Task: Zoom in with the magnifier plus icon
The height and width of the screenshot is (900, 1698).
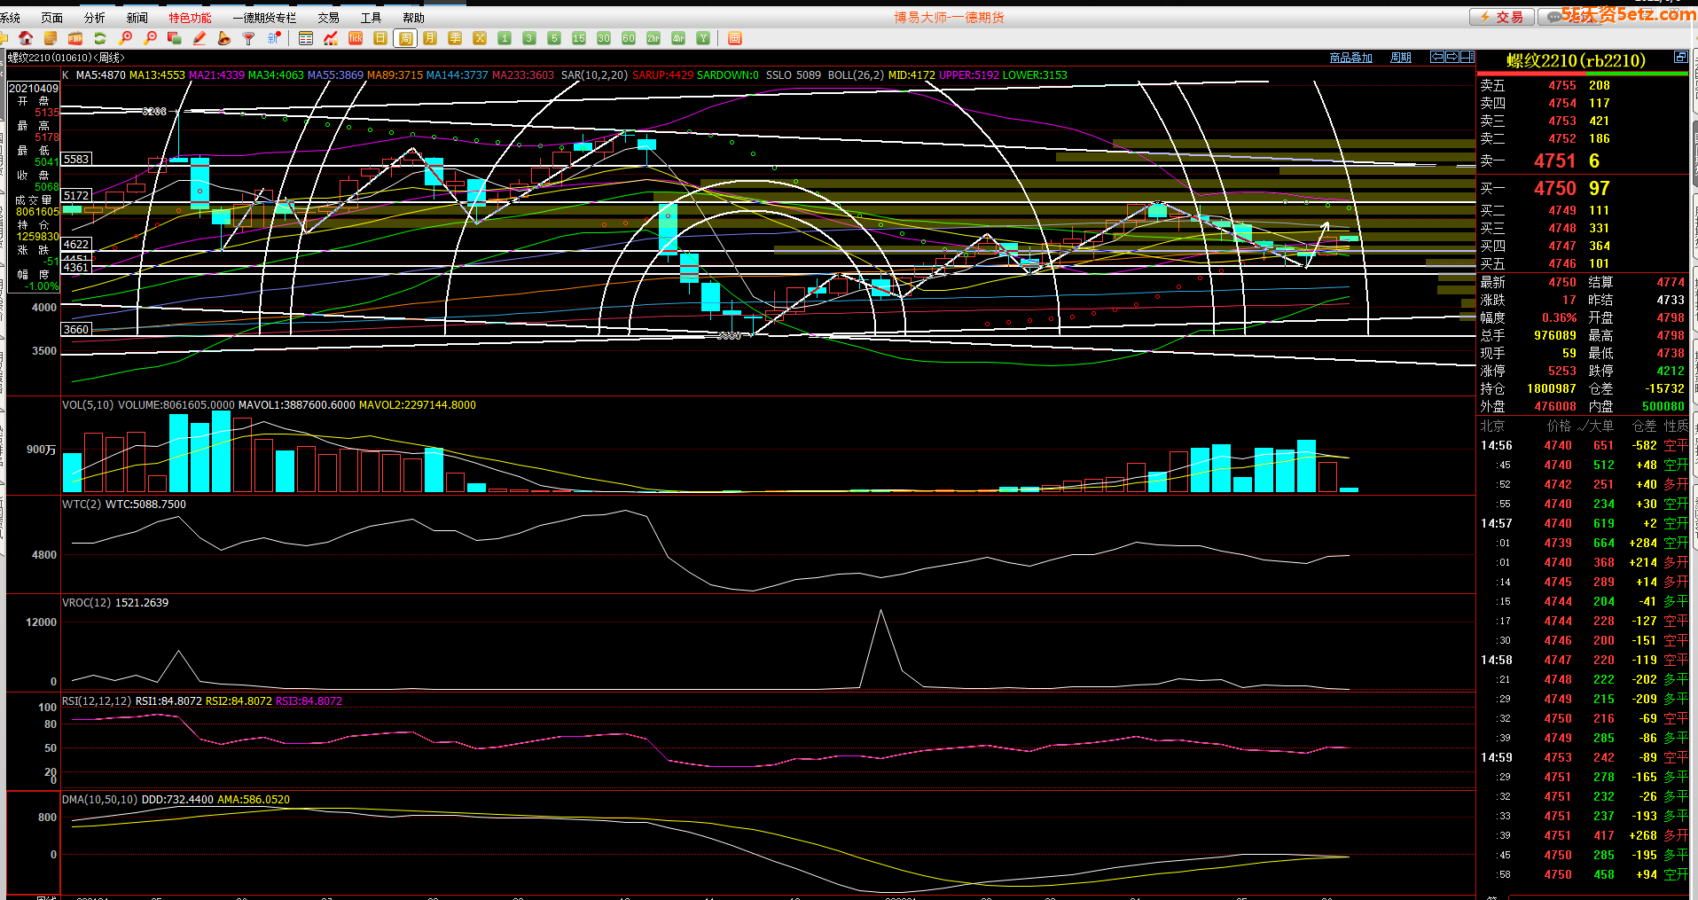Action: [125, 38]
